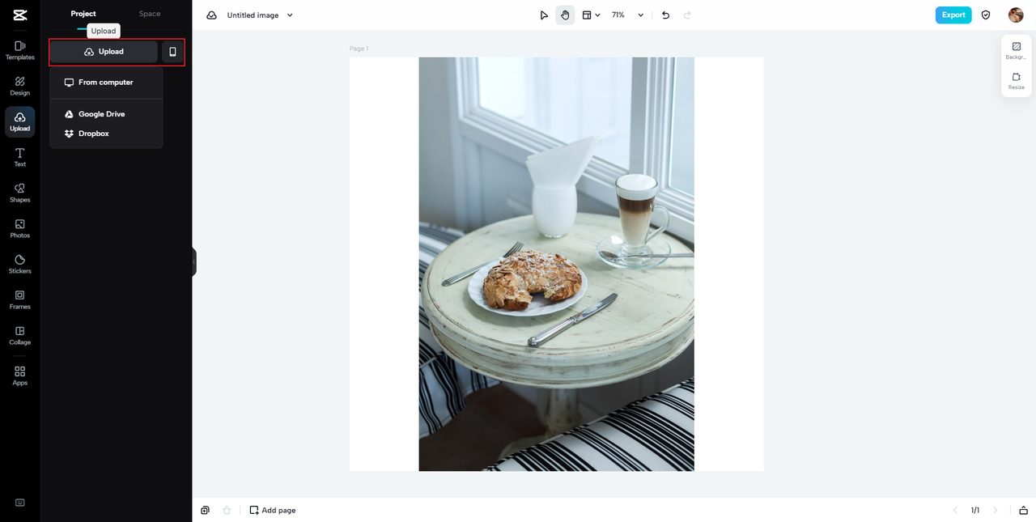Open the Background settings tool
Screen dimensions: 1036x522
(x=1016, y=51)
